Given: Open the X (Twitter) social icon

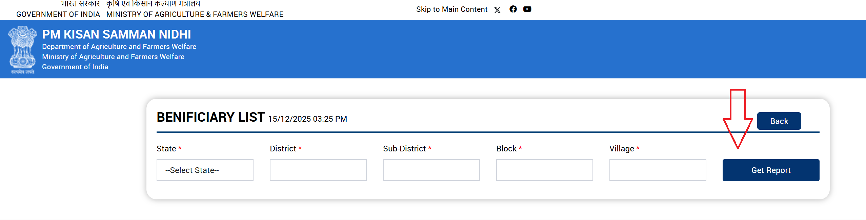Looking at the screenshot, I should point(497,10).
